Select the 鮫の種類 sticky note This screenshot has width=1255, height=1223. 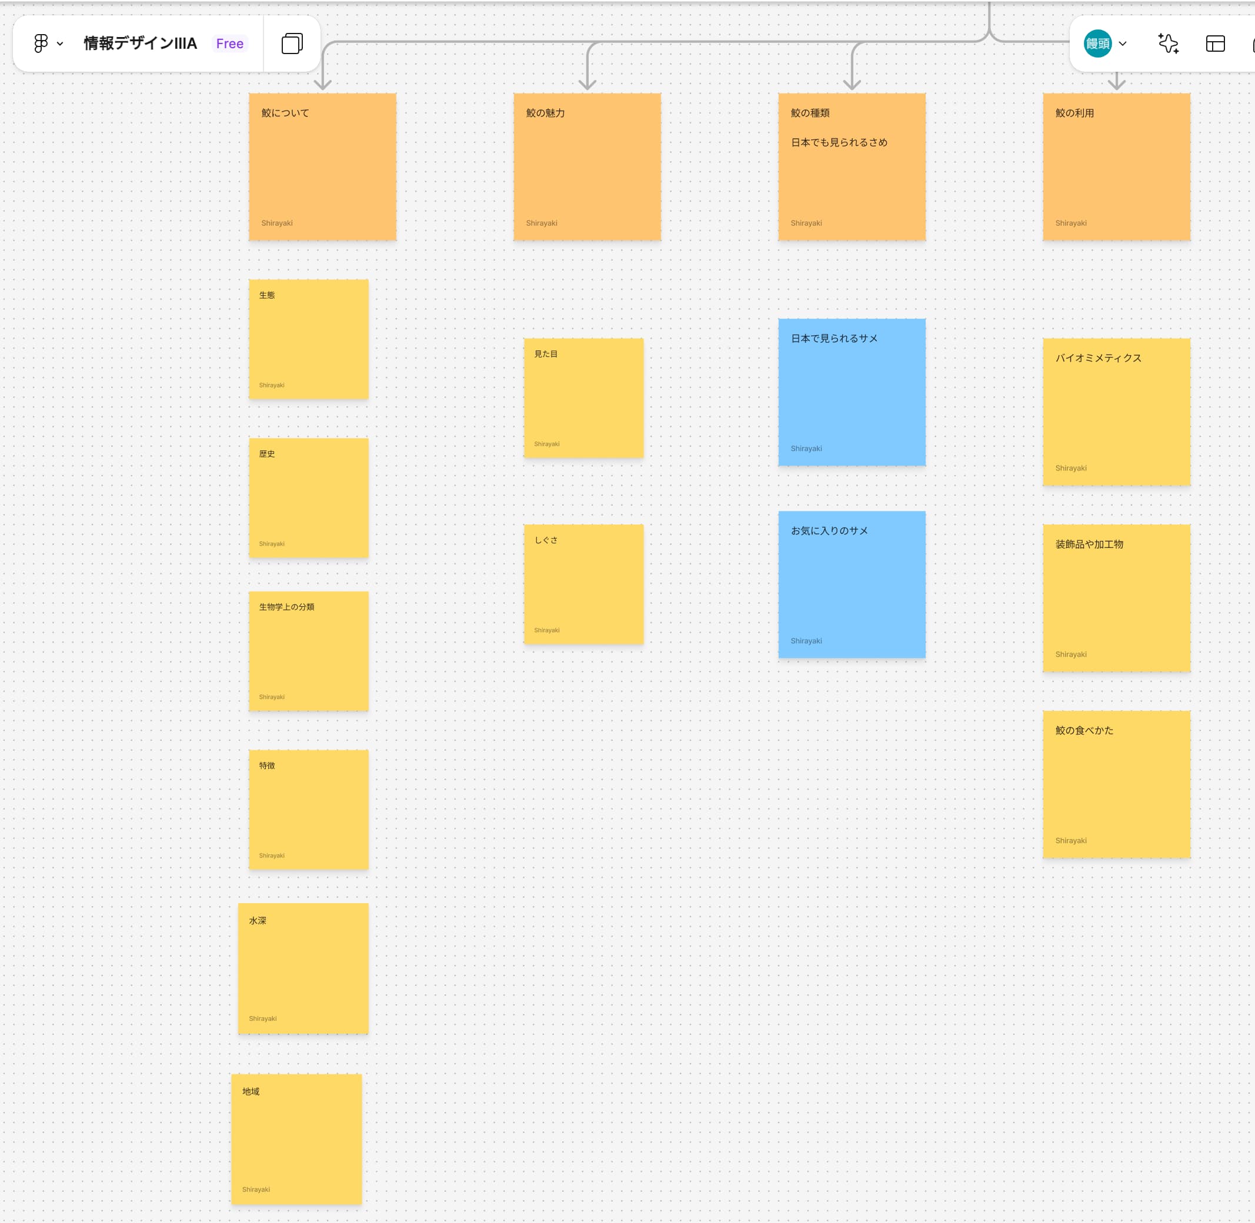852,180
